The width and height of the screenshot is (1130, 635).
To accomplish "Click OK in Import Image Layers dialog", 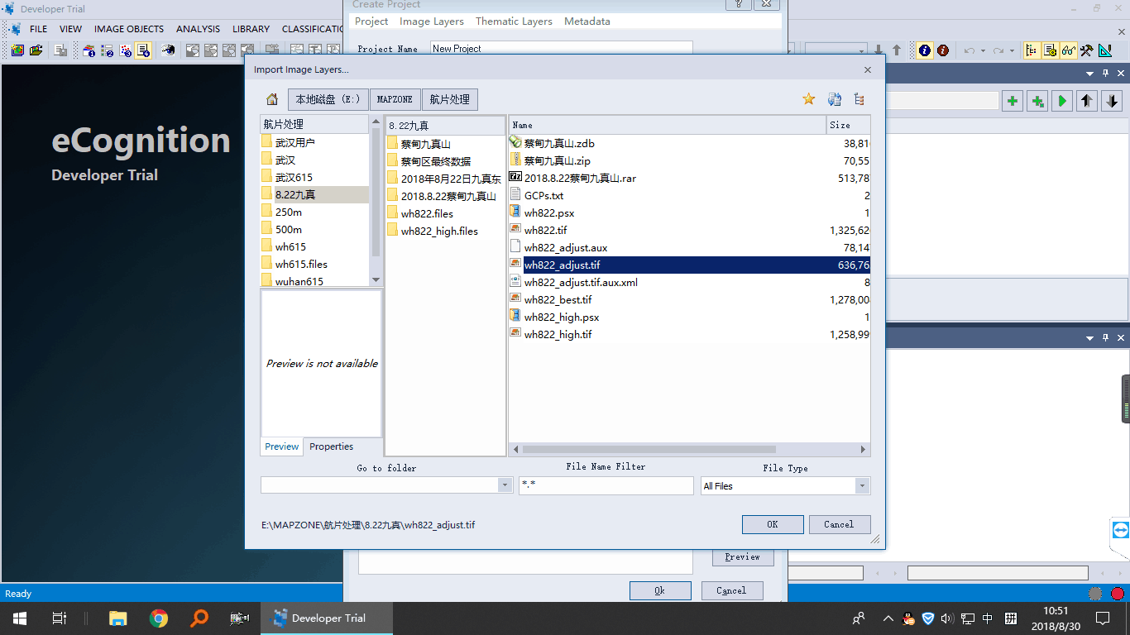I will (x=773, y=524).
